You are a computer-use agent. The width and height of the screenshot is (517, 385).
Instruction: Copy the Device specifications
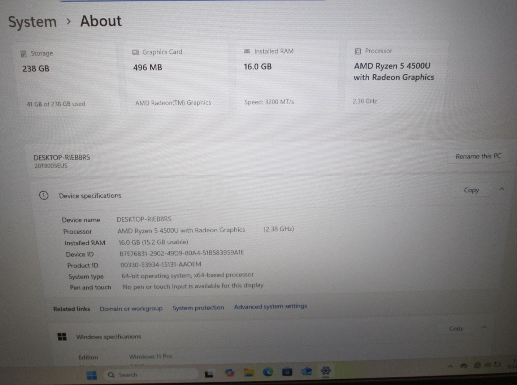point(471,190)
